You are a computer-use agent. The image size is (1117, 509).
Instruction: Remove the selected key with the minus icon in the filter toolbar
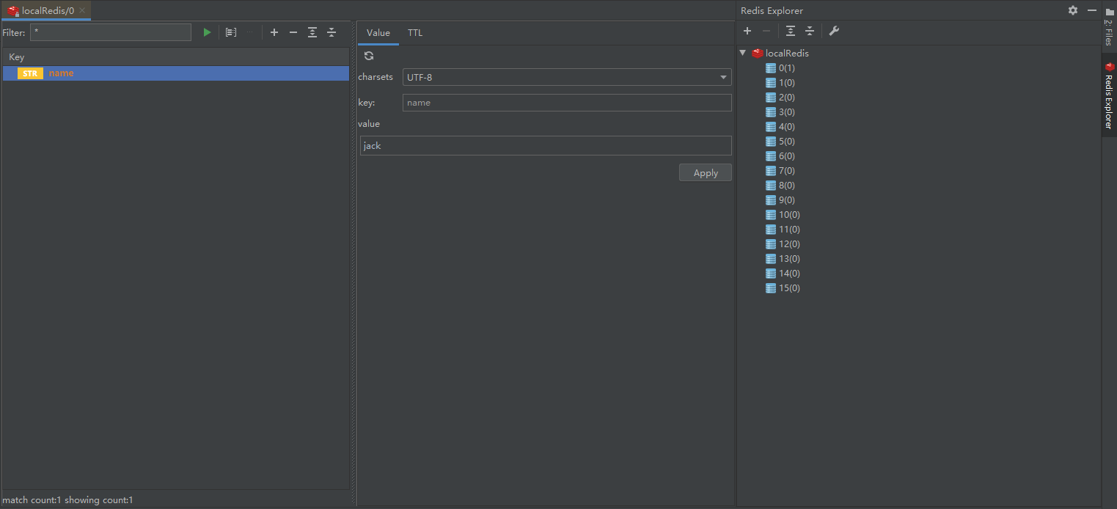click(x=293, y=32)
